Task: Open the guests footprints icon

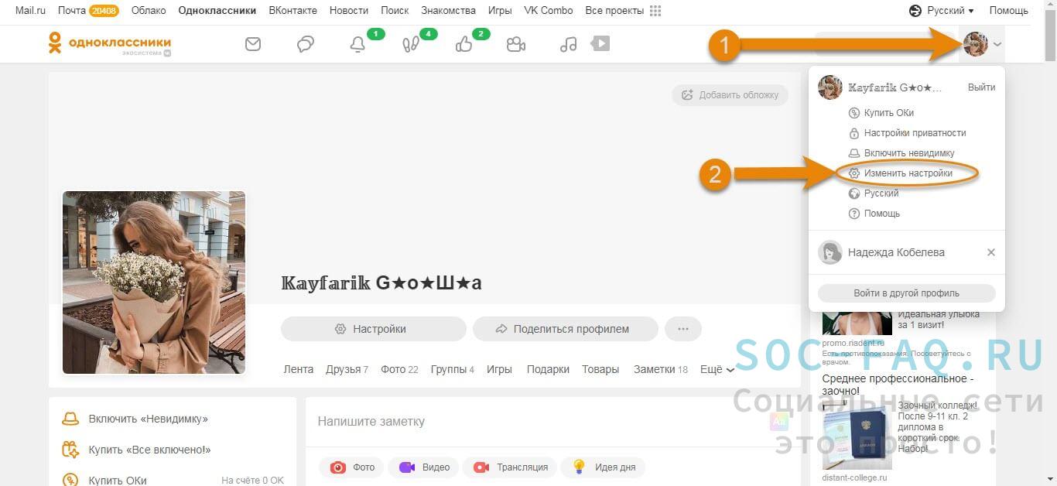Action: coord(410,45)
